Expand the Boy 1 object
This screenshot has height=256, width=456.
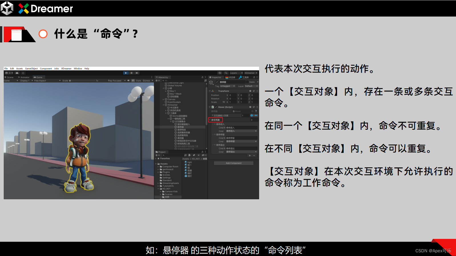pyautogui.click(x=166, y=91)
